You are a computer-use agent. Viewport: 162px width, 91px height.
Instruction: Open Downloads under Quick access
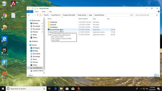[36, 26]
